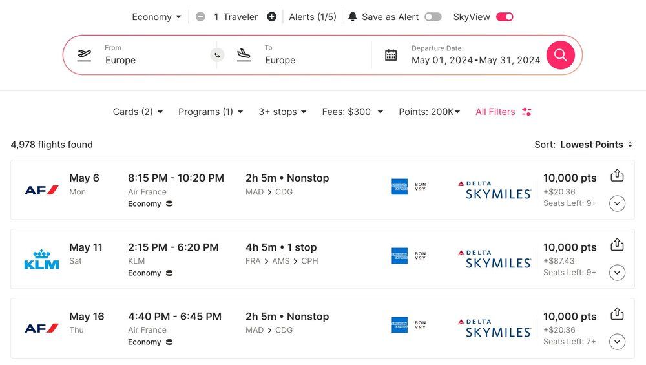Disable the SkyView toggle
646x365 pixels.
click(x=505, y=17)
